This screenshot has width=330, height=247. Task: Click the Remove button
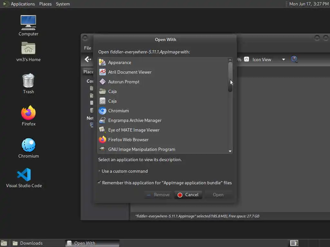(159, 195)
